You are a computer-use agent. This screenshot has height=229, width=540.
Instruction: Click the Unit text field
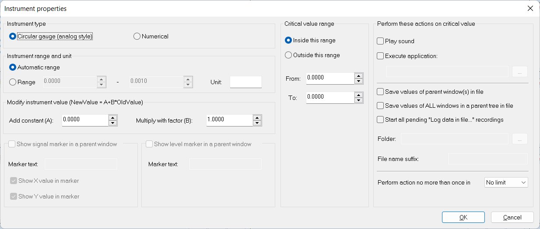[x=245, y=82]
